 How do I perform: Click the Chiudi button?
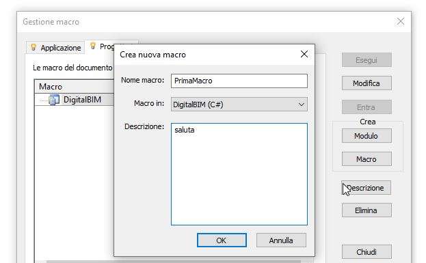tap(367, 252)
